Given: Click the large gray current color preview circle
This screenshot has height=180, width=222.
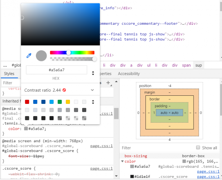Looking at the screenshot, I should click(41, 56).
